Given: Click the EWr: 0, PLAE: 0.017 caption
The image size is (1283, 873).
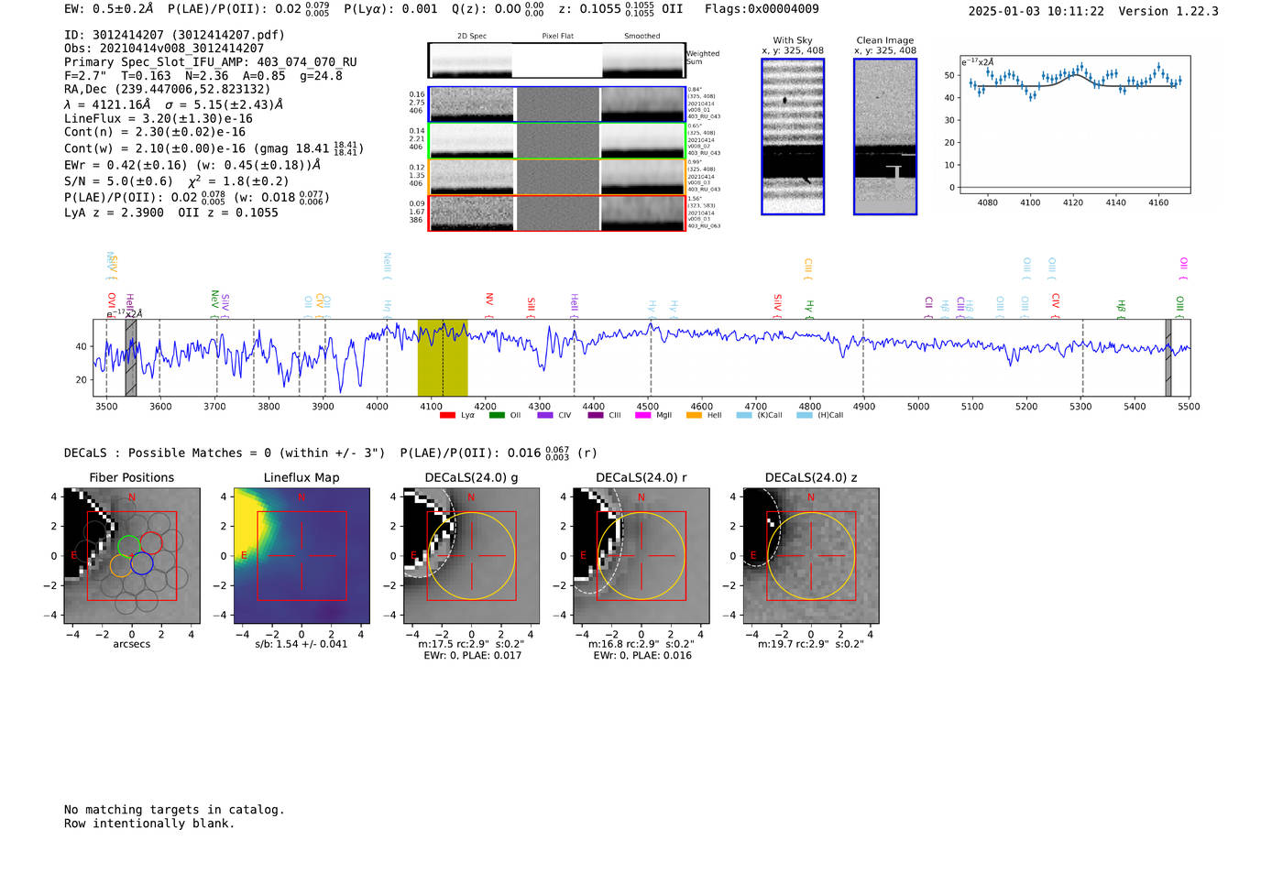Looking at the screenshot, I should 473,656.
